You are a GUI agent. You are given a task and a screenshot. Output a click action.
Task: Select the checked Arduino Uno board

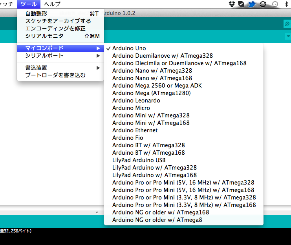click(184, 48)
